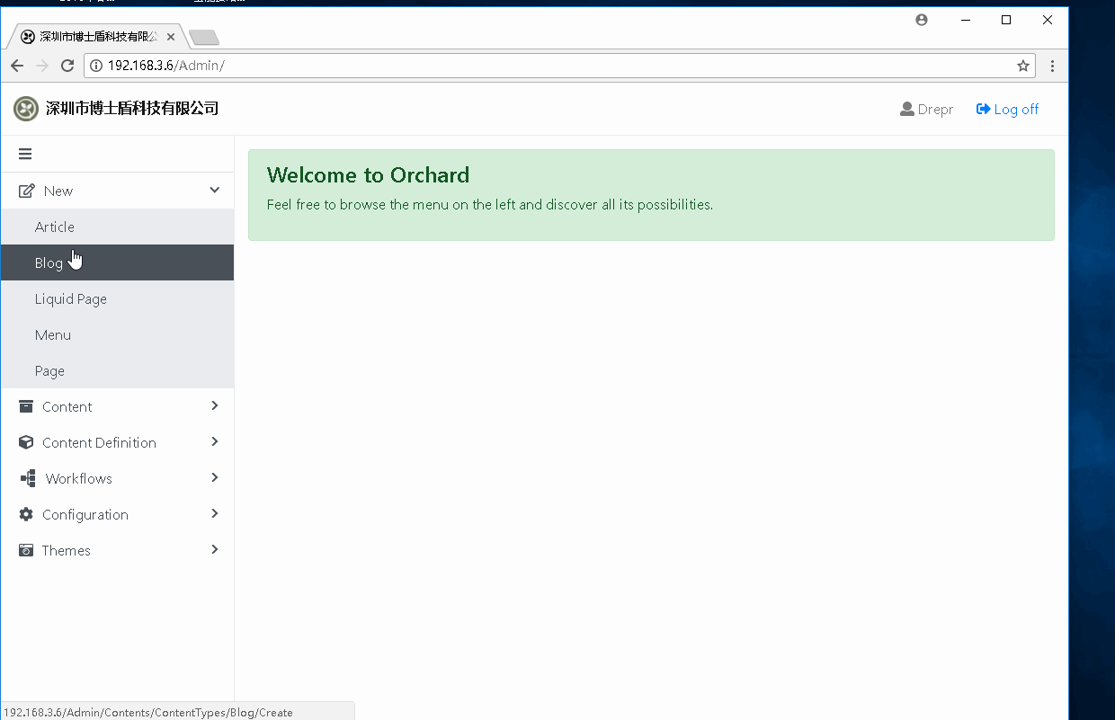Click the Configuration gear icon

pos(26,514)
